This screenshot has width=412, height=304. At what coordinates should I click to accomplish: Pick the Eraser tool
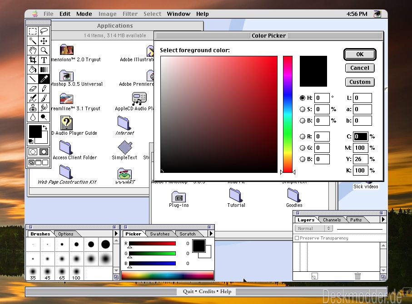coord(33,88)
